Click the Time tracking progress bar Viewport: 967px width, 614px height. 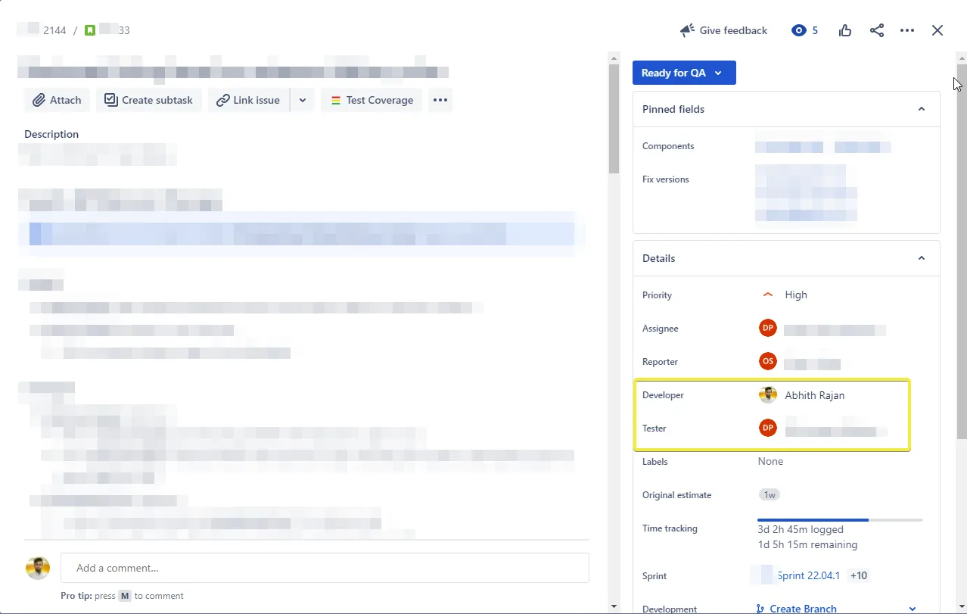(x=840, y=520)
